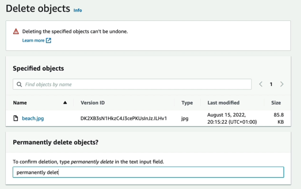Viewport: 301px width, 189px height.
Task: Click the file icon beside beach.jpg
Action: pos(16,118)
